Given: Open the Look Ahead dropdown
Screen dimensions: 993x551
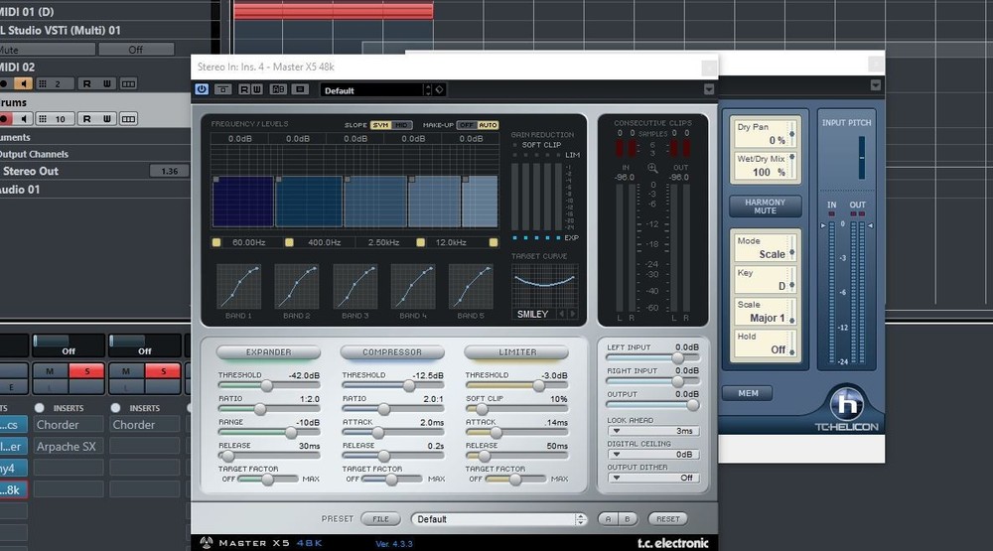Looking at the screenshot, I should (x=653, y=431).
